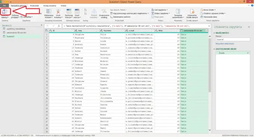
Task: Open Użyj pierwszego wiersza jako nagłówków
Action: pos(130,13)
